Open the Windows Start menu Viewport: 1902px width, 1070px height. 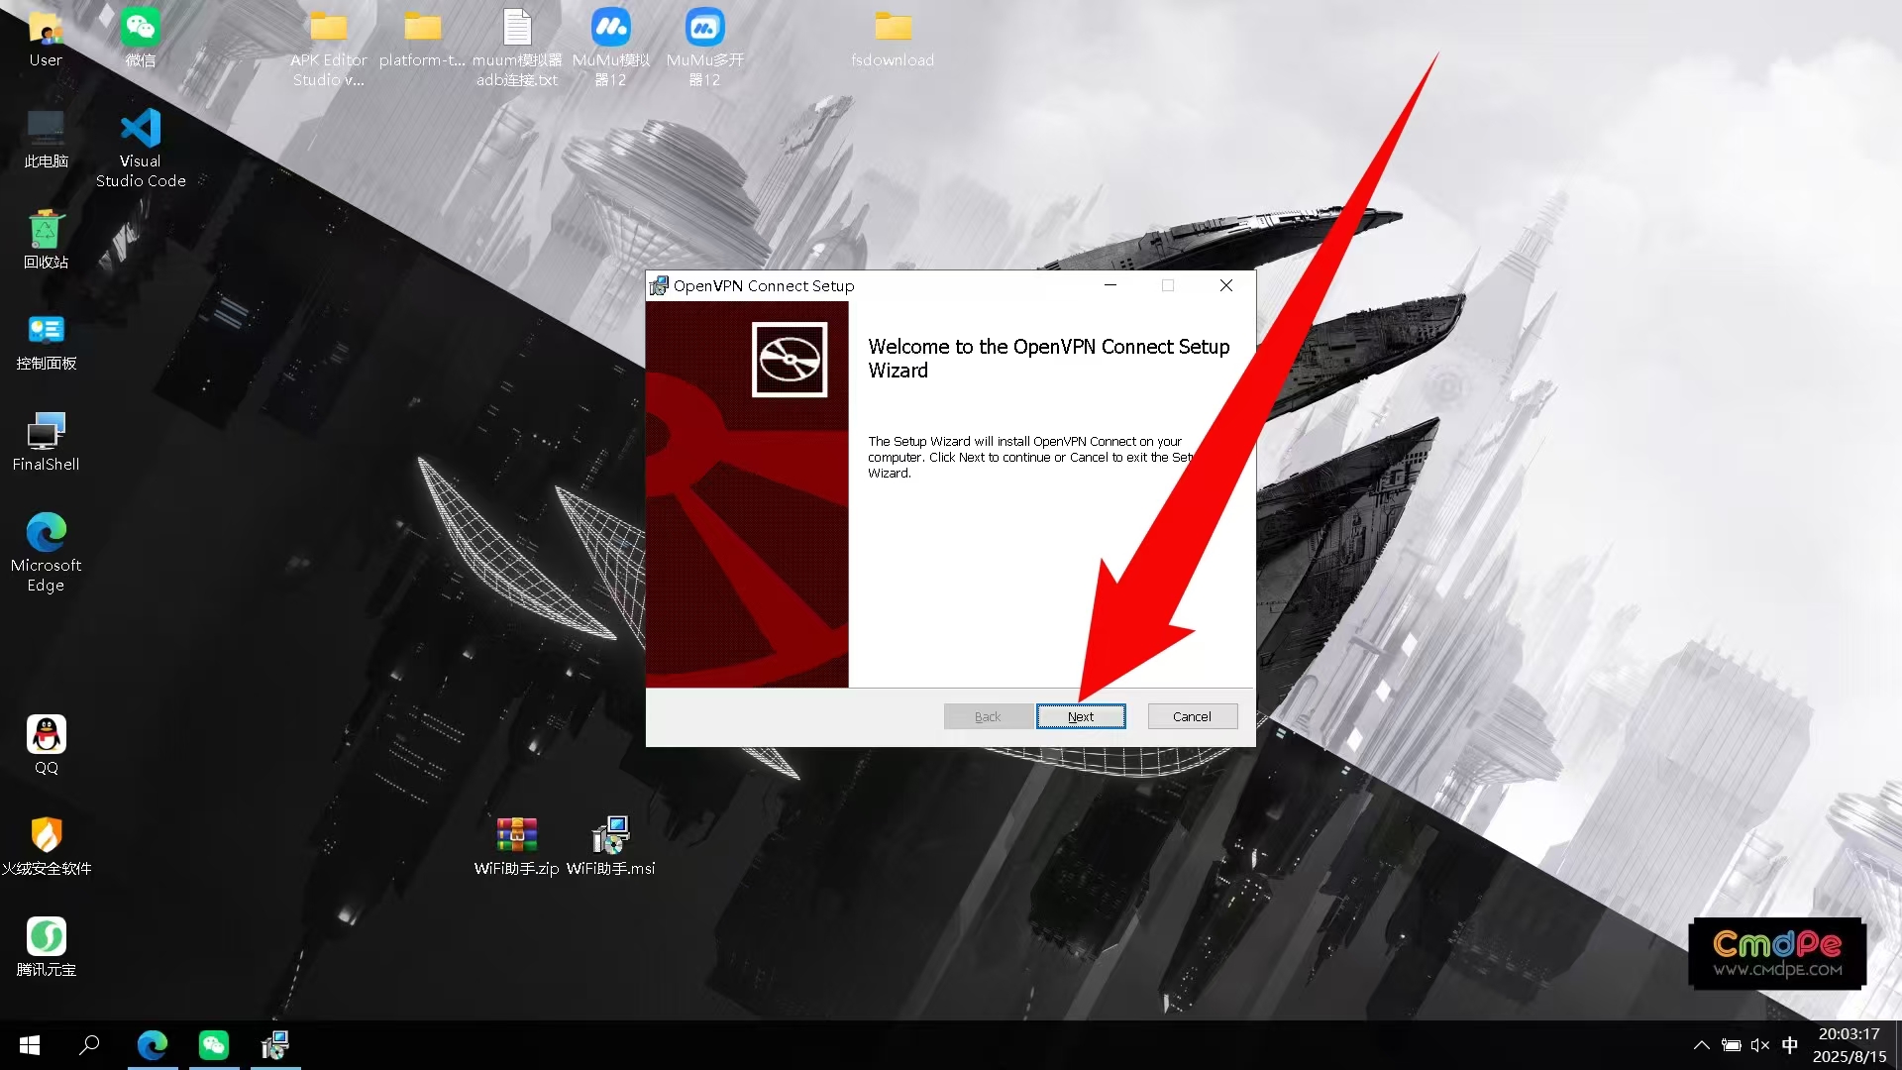click(30, 1045)
